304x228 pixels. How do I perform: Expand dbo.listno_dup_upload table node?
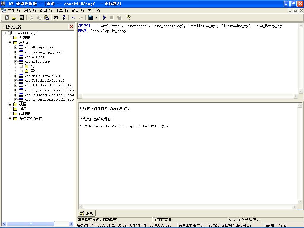(15, 52)
